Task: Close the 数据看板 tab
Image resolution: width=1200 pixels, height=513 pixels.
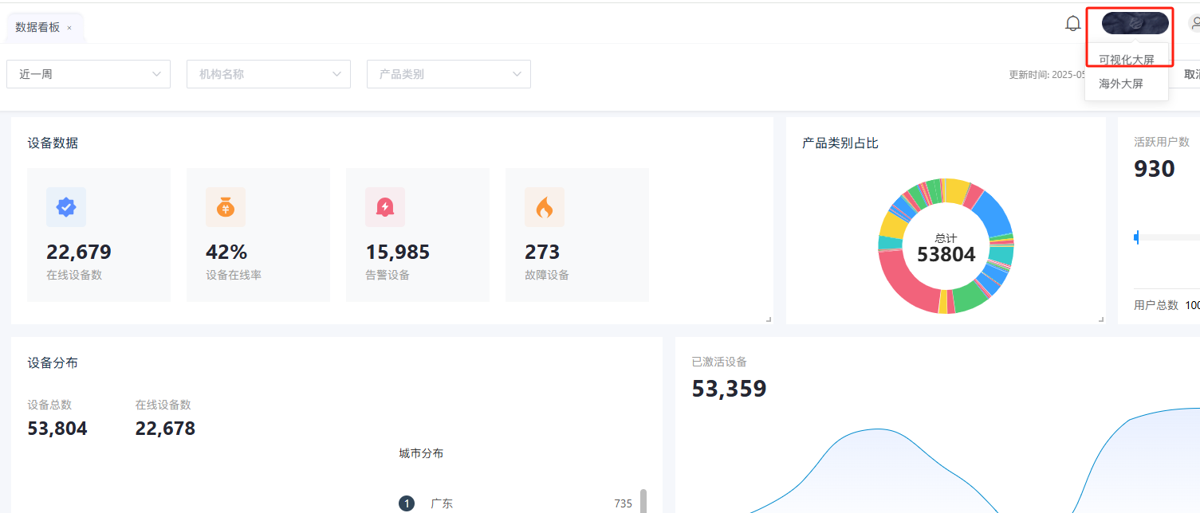Action: (x=69, y=28)
